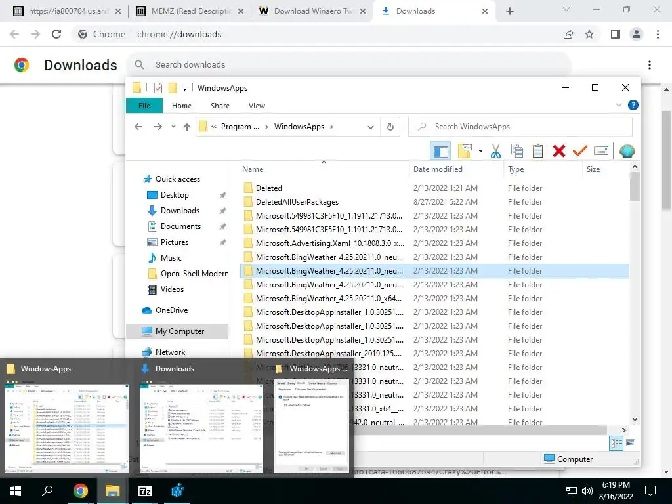The width and height of the screenshot is (672, 504).
Task: Open the Explorer help icon
Action: 633,105
